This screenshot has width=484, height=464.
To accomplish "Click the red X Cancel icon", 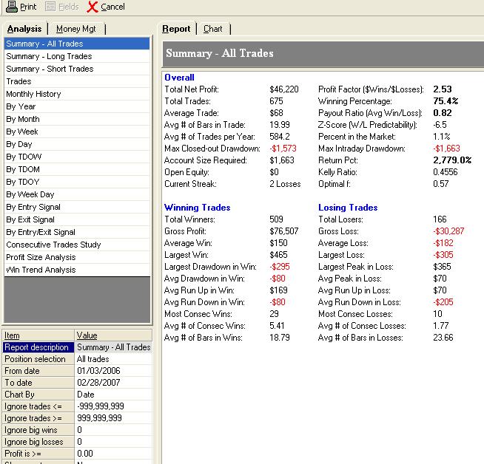I will pyautogui.click(x=93, y=7).
